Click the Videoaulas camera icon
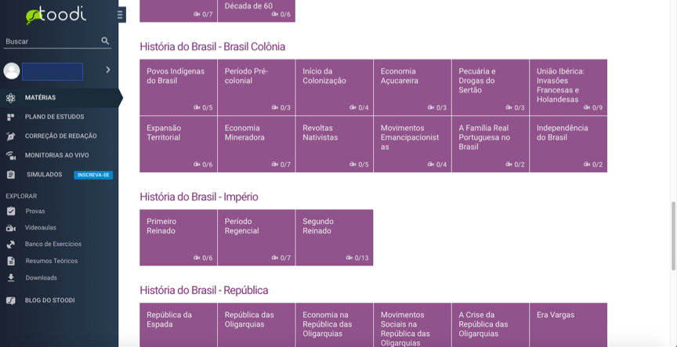The width and height of the screenshot is (677, 347). 10,228
